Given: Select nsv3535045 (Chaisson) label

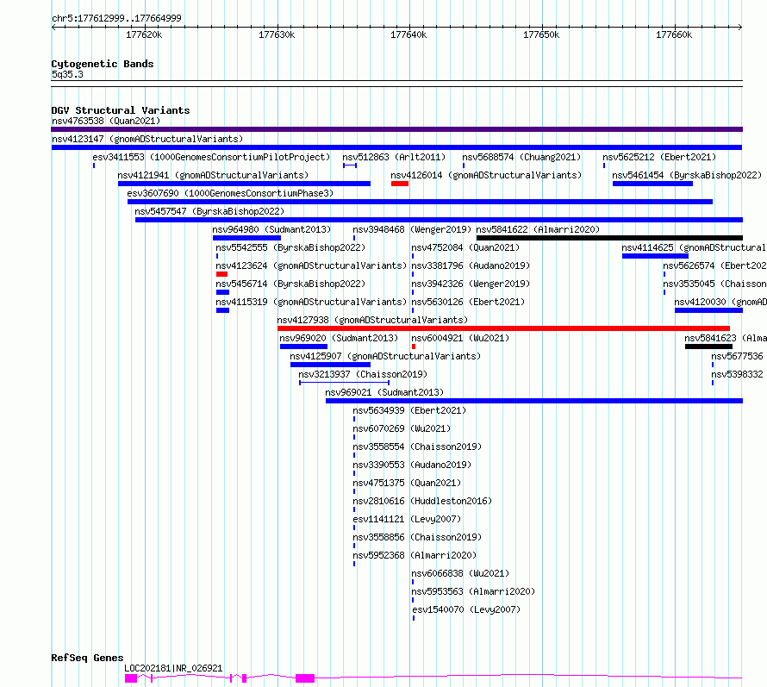Looking at the screenshot, I should (714, 284).
